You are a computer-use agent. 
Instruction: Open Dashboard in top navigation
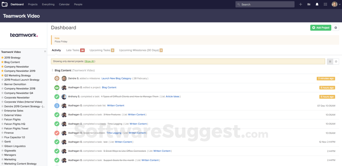click(17, 4)
